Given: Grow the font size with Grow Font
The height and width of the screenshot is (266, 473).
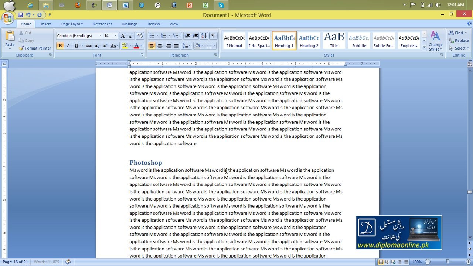Looking at the screenshot, I should [x=123, y=36].
